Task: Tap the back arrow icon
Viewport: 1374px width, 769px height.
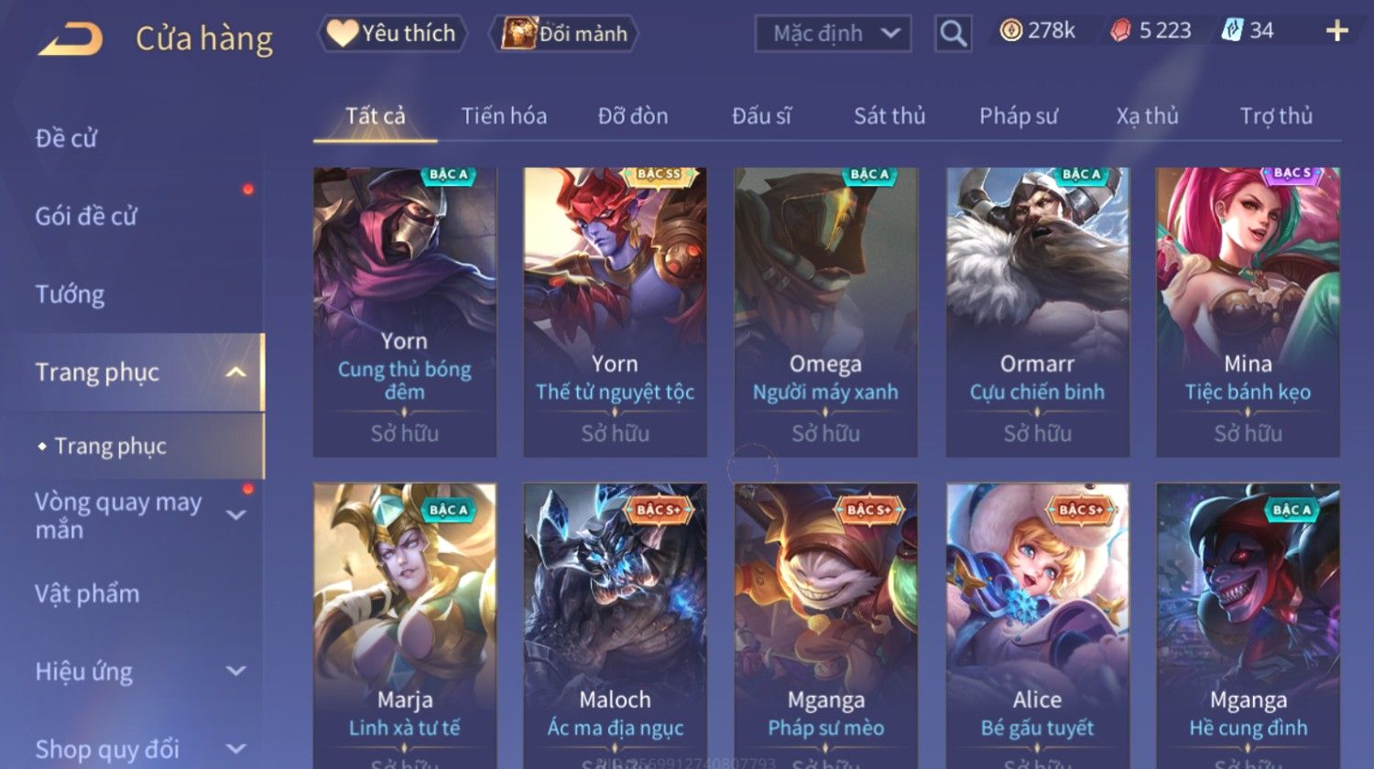Action: (70, 38)
